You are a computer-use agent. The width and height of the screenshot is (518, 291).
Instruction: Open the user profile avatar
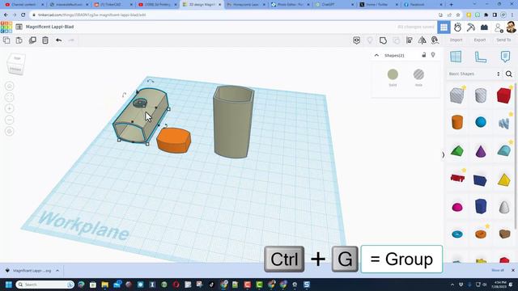(x=511, y=27)
